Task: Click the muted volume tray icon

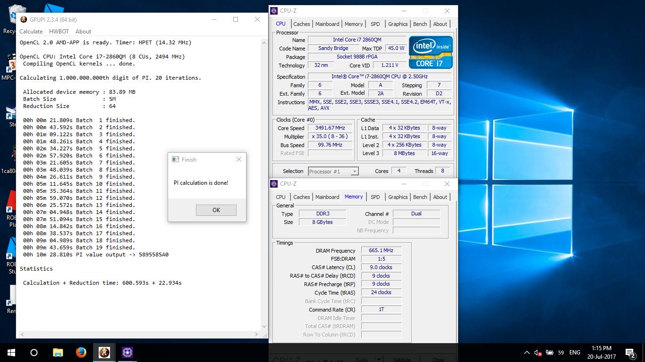Action: pyautogui.click(x=538, y=352)
